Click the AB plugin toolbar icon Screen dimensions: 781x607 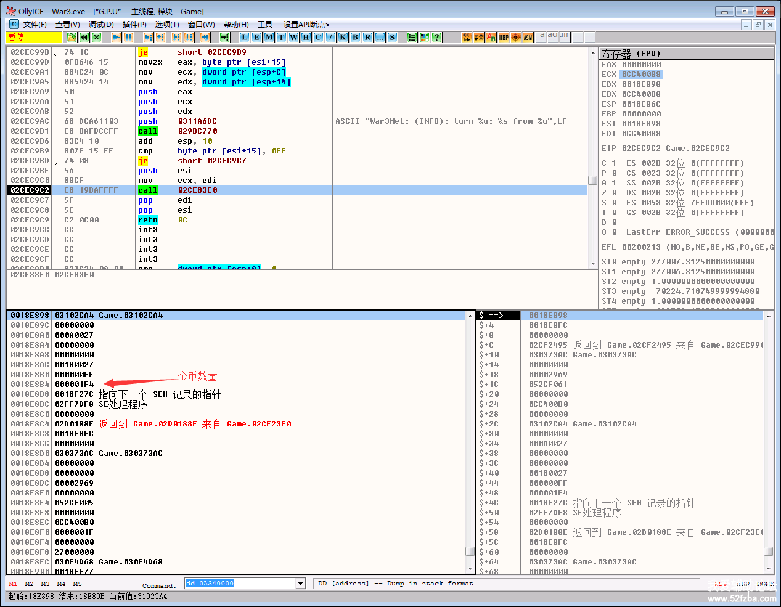tap(491, 37)
